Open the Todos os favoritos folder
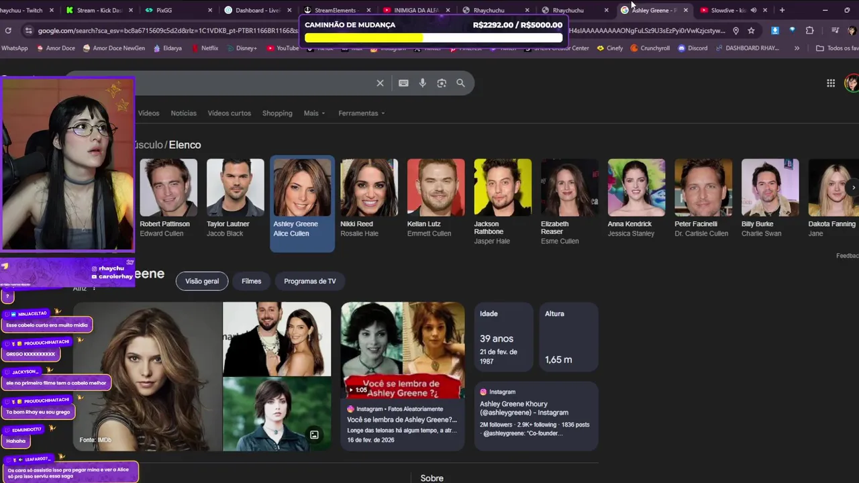 [x=837, y=48]
